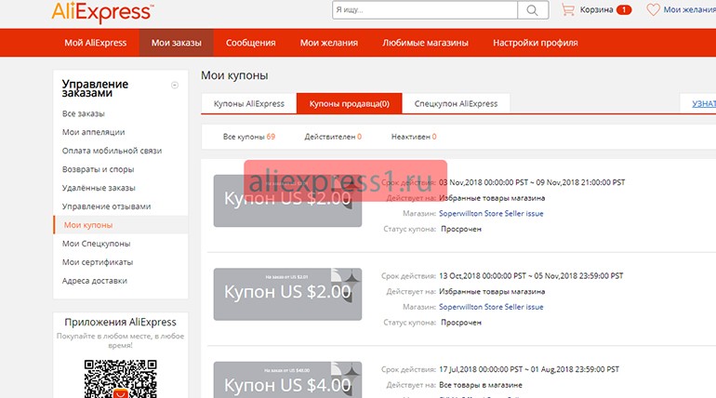716x398 pixels.
Task: Filter by Все купоны 69
Action: pos(249,137)
